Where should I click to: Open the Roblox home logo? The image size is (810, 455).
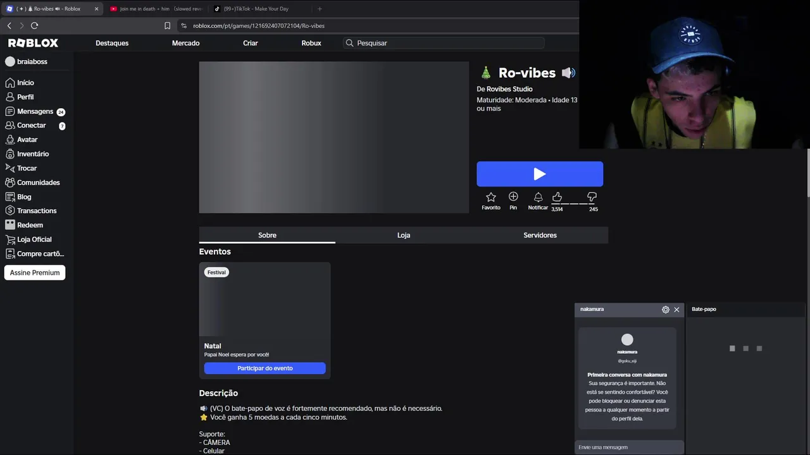point(33,43)
